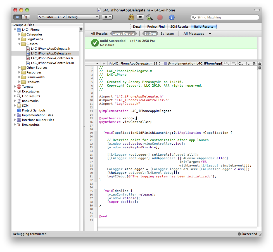Switch to the SCM Results tab

coord(179,27)
